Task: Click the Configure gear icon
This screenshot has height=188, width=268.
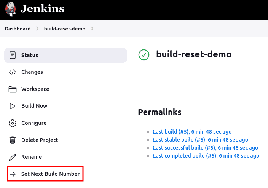Action: tap(13, 123)
